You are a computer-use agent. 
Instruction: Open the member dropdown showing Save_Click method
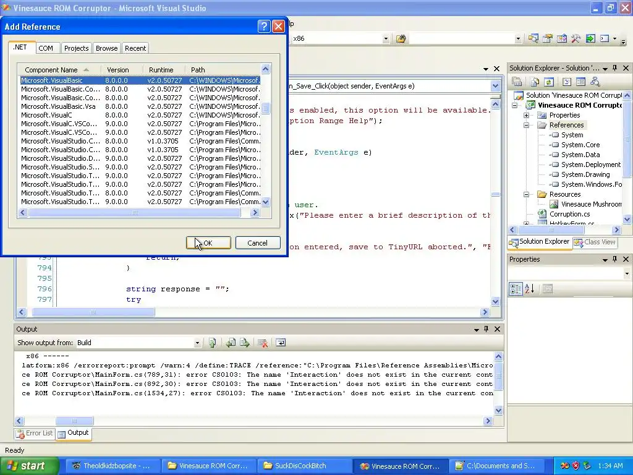pos(495,86)
